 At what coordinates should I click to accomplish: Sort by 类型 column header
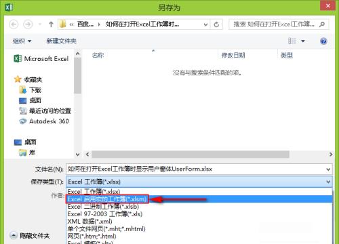coord(287,55)
